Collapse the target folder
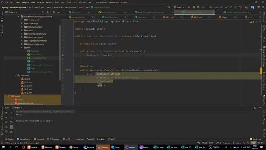This screenshot has width=266, height=150. [x=9, y=96]
